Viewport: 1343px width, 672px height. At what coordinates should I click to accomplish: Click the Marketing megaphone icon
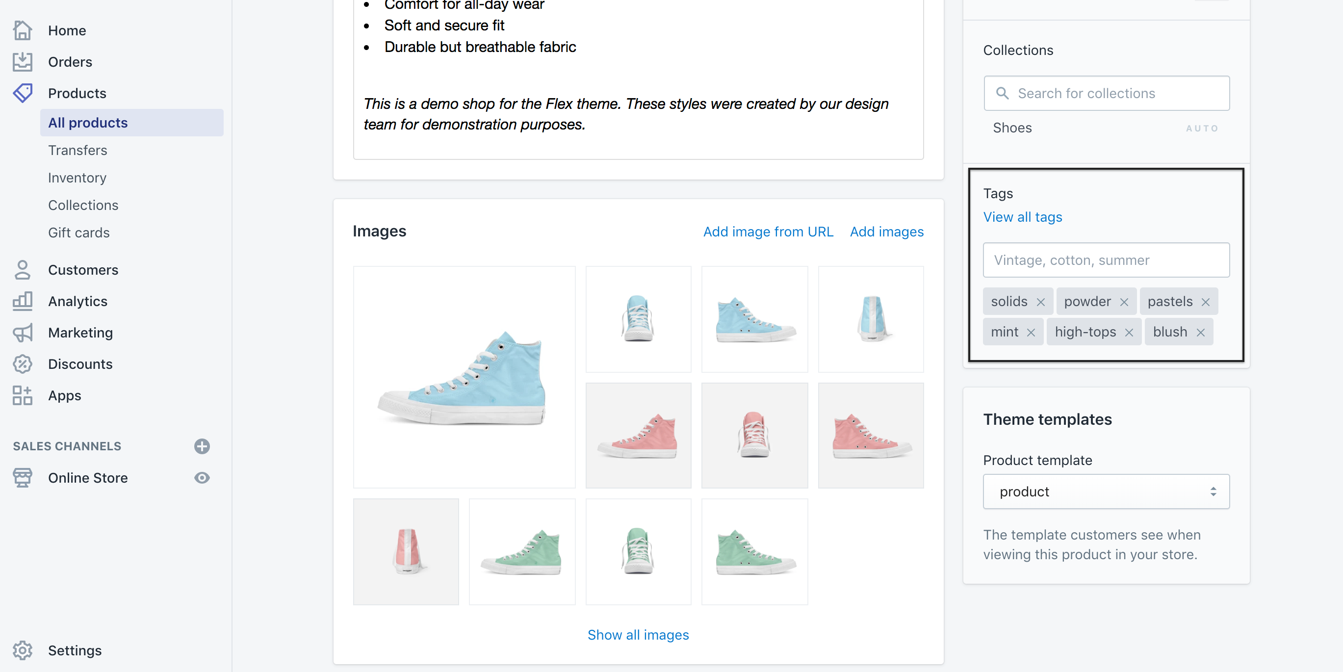23,333
